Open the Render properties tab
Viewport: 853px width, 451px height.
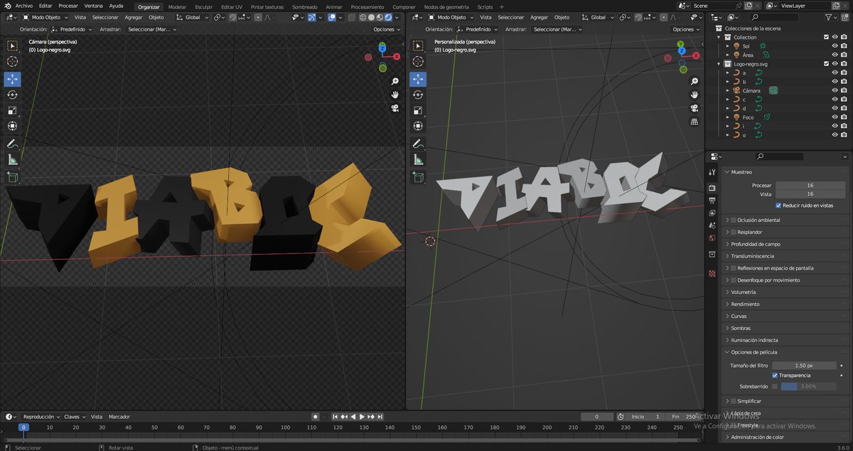tap(712, 188)
